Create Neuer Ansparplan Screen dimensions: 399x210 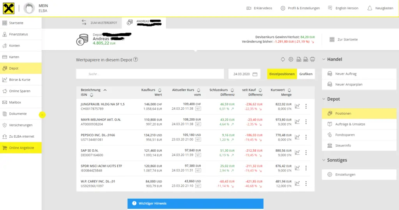[x=359, y=84]
